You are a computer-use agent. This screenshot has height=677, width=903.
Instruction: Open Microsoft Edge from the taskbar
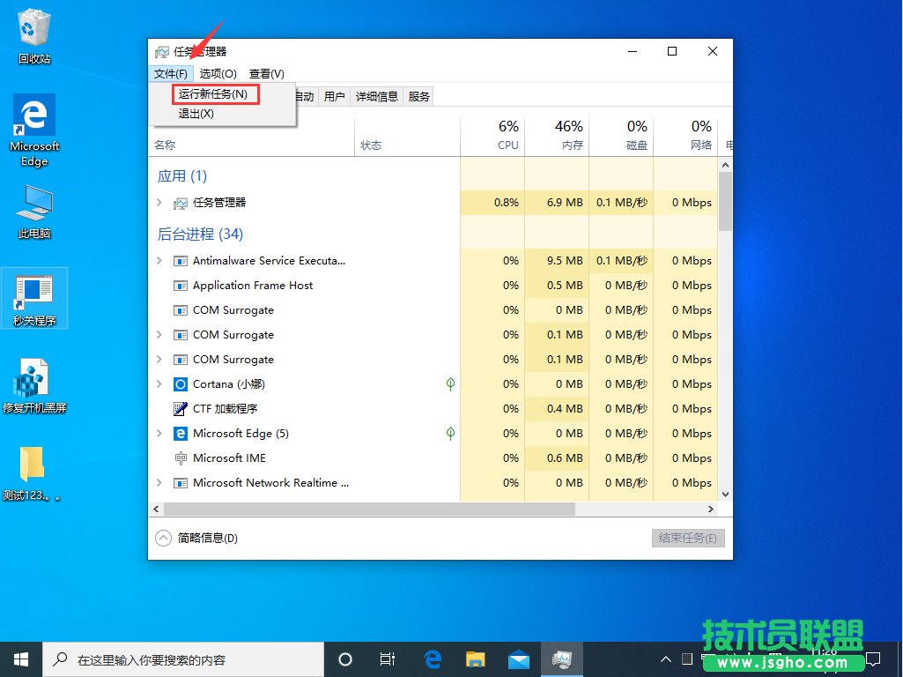[x=432, y=658]
